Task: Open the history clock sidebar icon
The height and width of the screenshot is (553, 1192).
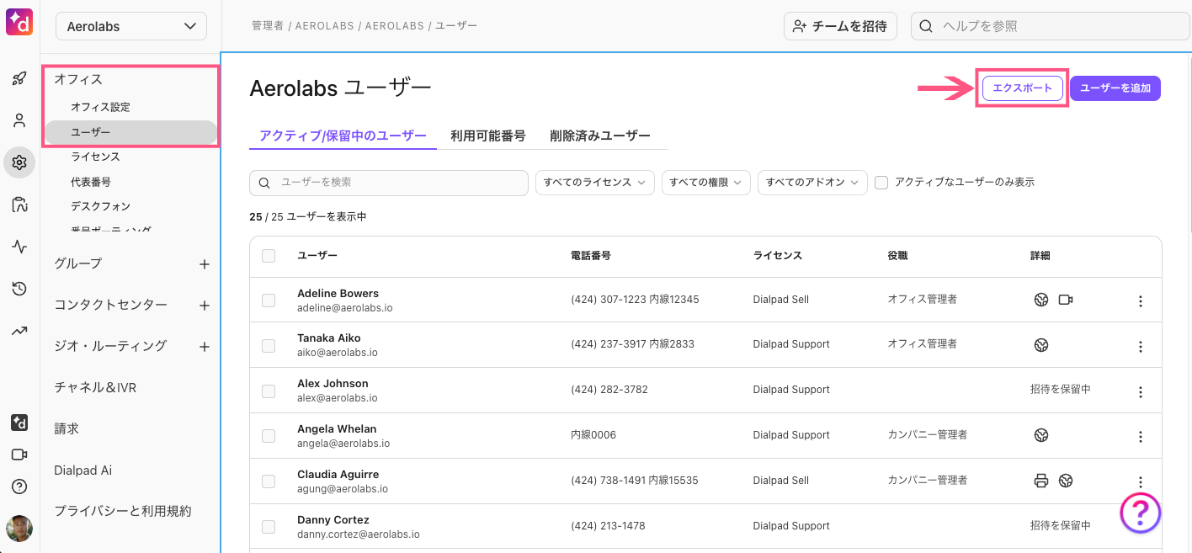Action: pos(19,289)
